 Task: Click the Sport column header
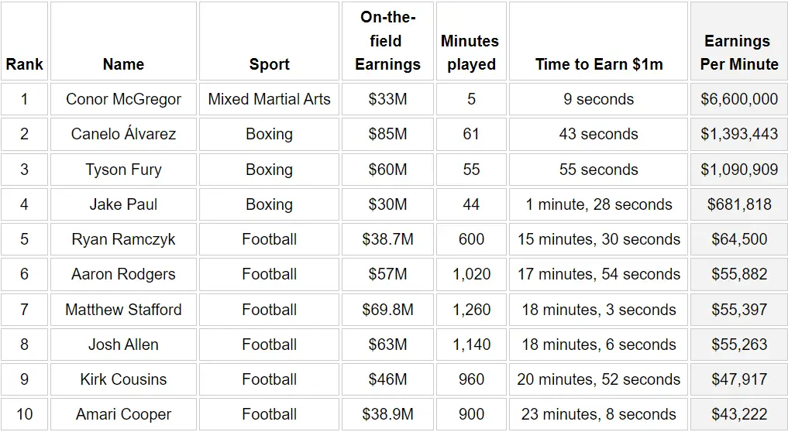pyautogui.click(x=269, y=64)
